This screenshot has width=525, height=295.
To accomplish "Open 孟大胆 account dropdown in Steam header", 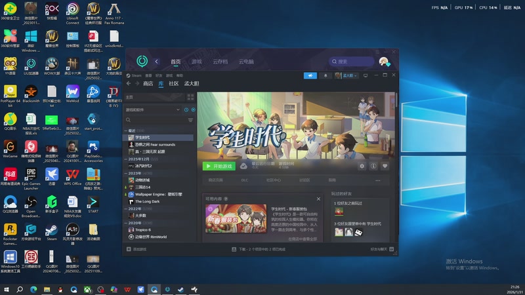I will [x=346, y=75].
